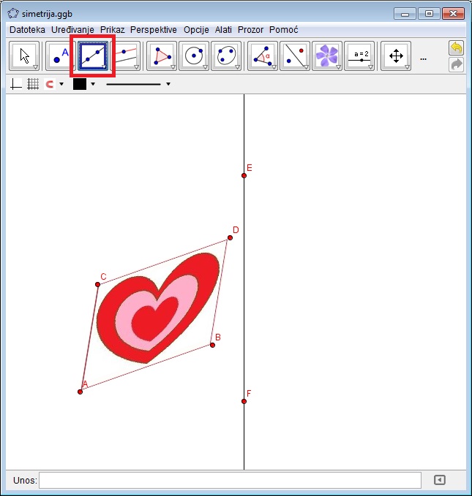Open the color dropdown arrow

click(93, 84)
